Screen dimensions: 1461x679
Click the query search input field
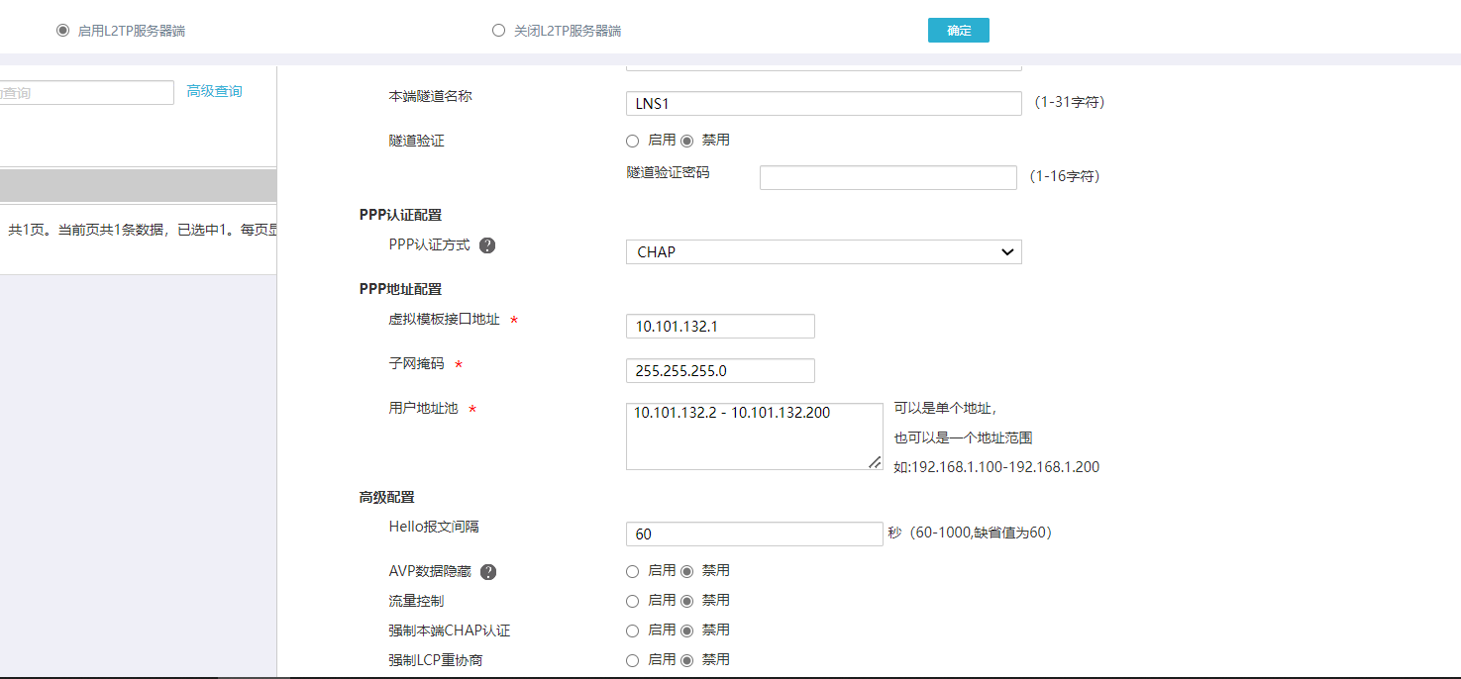(x=87, y=92)
